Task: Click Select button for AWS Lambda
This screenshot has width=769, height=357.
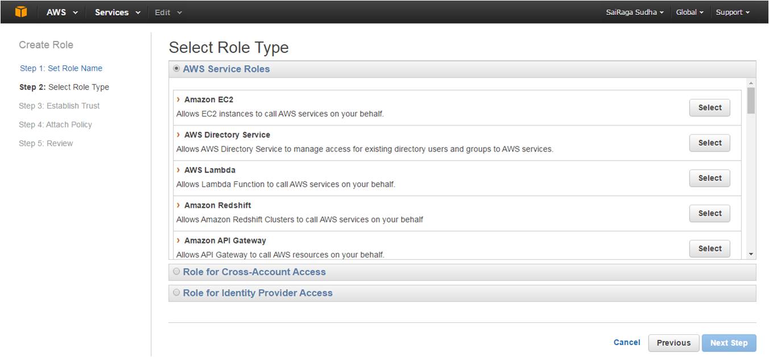Action: coord(709,178)
